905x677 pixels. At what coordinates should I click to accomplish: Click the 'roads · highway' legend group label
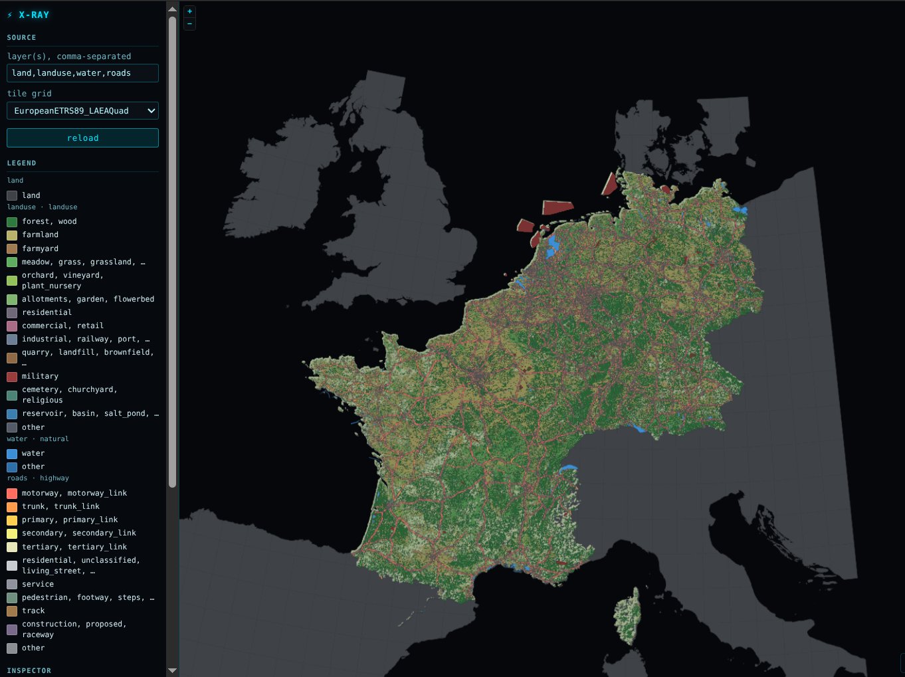click(x=38, y=478)
